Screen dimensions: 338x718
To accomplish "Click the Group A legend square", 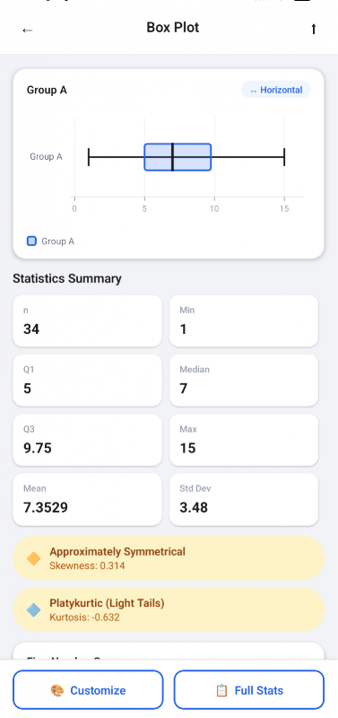I will point(31,241).
